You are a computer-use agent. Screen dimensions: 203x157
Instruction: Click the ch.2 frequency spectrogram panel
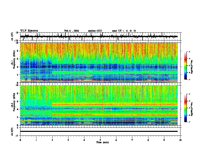coord(99,105)
